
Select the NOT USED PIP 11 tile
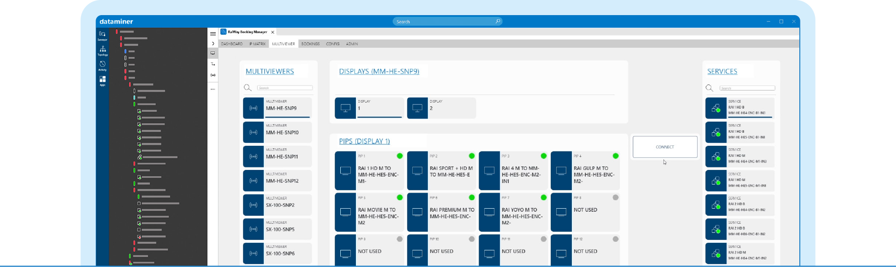coord(513,250)
